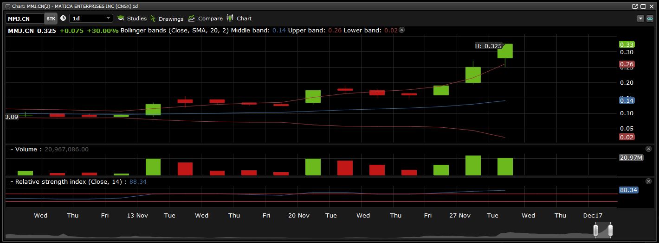
Task: Click the 13 Nov date on time axis
Action: click(137, 216)
